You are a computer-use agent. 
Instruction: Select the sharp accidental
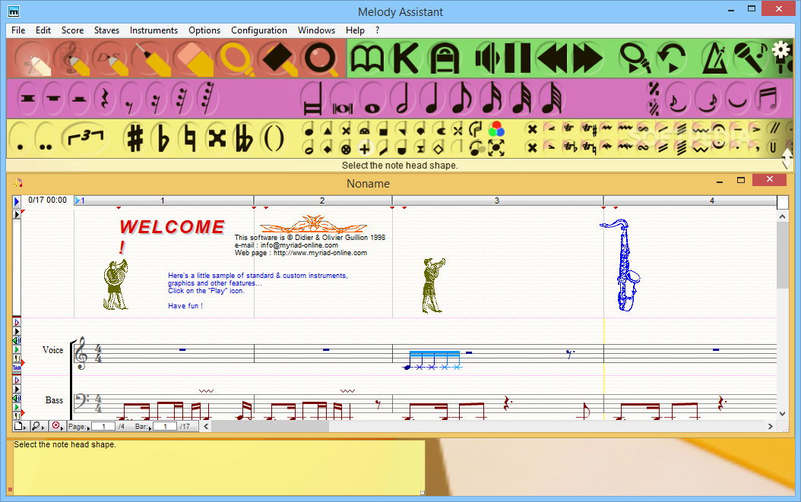135,138
